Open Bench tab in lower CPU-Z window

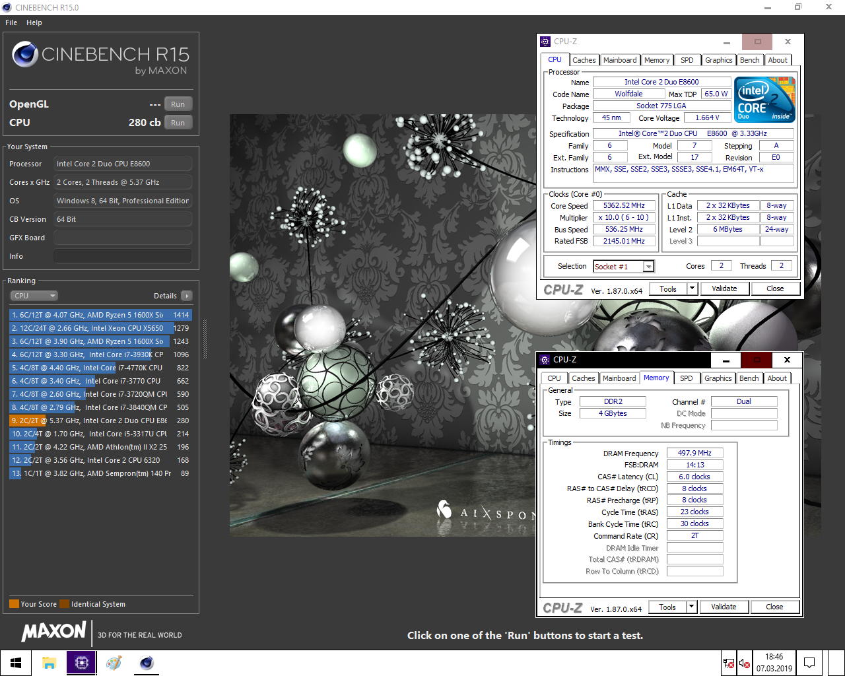pos(749,378)
